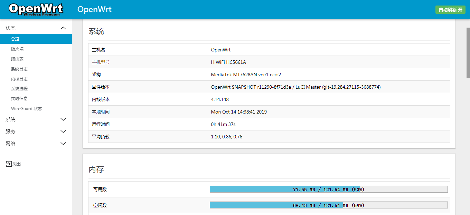Click the 网络 sidebar heading
The width and height of the screenshot is (470, 215).
point(10,144)
